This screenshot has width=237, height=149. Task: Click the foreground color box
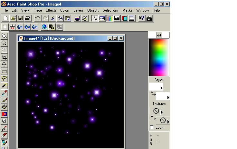(x=152, y=35)
